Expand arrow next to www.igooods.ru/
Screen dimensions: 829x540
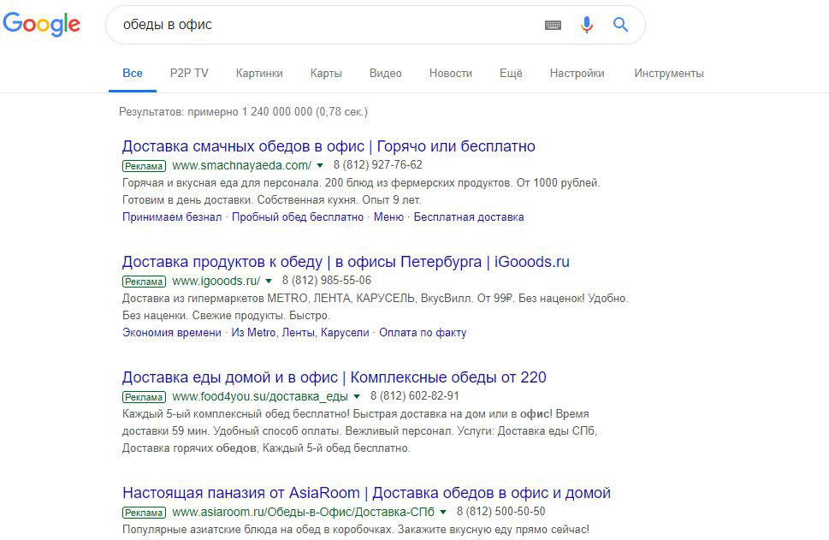(269, 281)
